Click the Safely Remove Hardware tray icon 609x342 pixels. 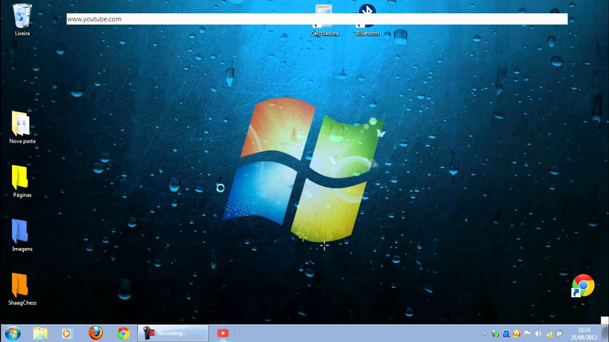pos(495,334)
